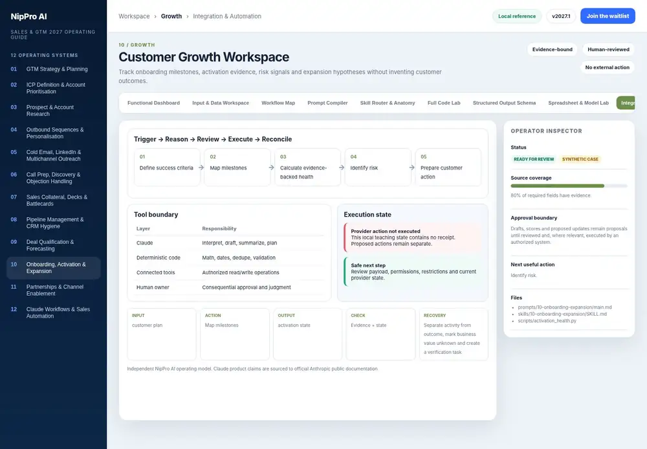Select step 01 Define success criteria
Image resolution: width=647 pixels, height=449 pixels.
[x=167, y=167]
